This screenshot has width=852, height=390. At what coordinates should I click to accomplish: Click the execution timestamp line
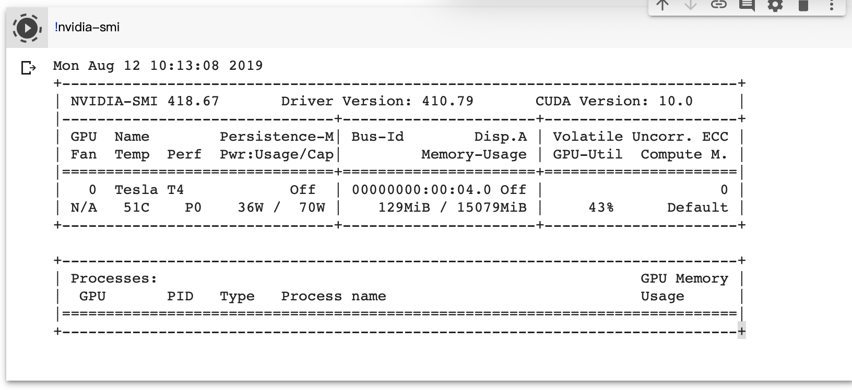157,65
